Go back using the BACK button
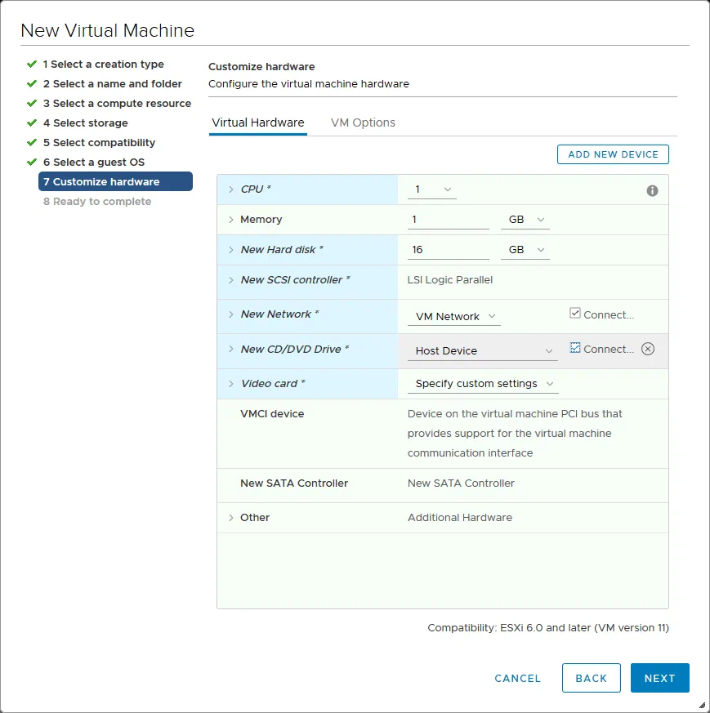The image size is (710, 713). (591, 678)
